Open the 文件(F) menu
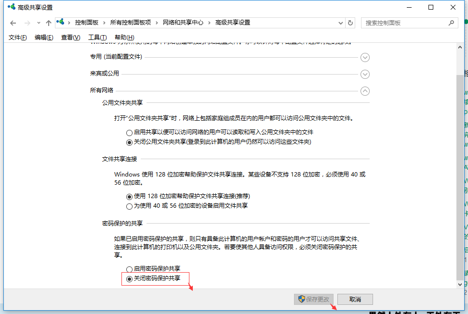Image resolution: width=468 pixels, height=314 pixels. coord(18,37)
